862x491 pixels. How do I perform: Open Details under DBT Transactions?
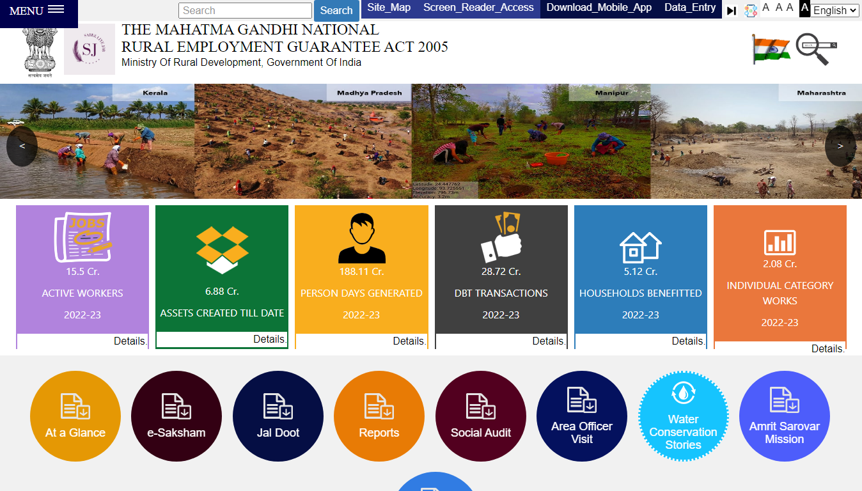[549, 341]
